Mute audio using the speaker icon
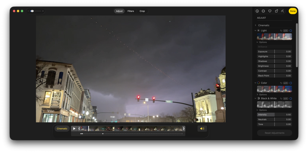This screenshot has width=308, height=153. click(202, 129)
